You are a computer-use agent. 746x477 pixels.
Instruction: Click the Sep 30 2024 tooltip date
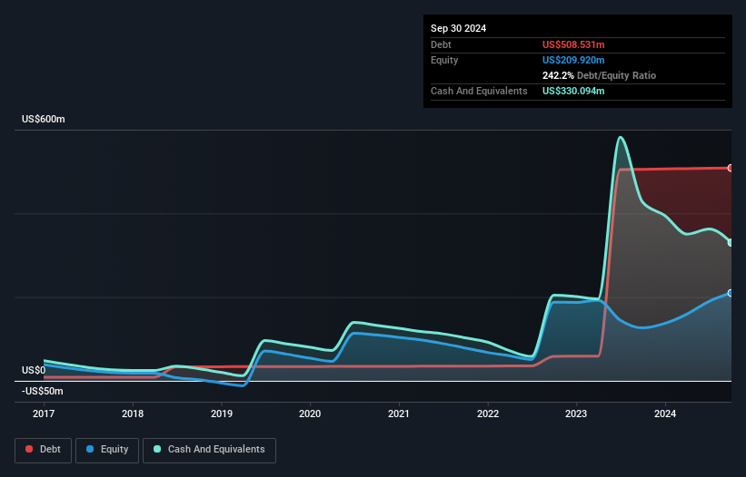(458, 28)
